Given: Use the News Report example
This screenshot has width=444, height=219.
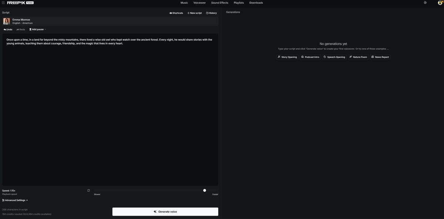Looking at the screenshot, I should [x=380, y=57].
